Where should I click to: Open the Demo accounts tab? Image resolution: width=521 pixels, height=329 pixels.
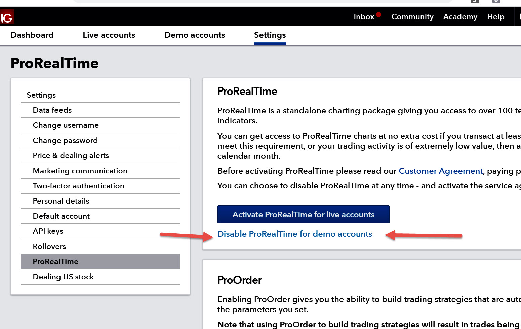(195, 35)
